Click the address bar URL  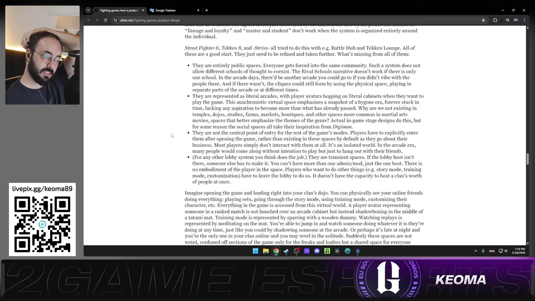pos(150,20)
